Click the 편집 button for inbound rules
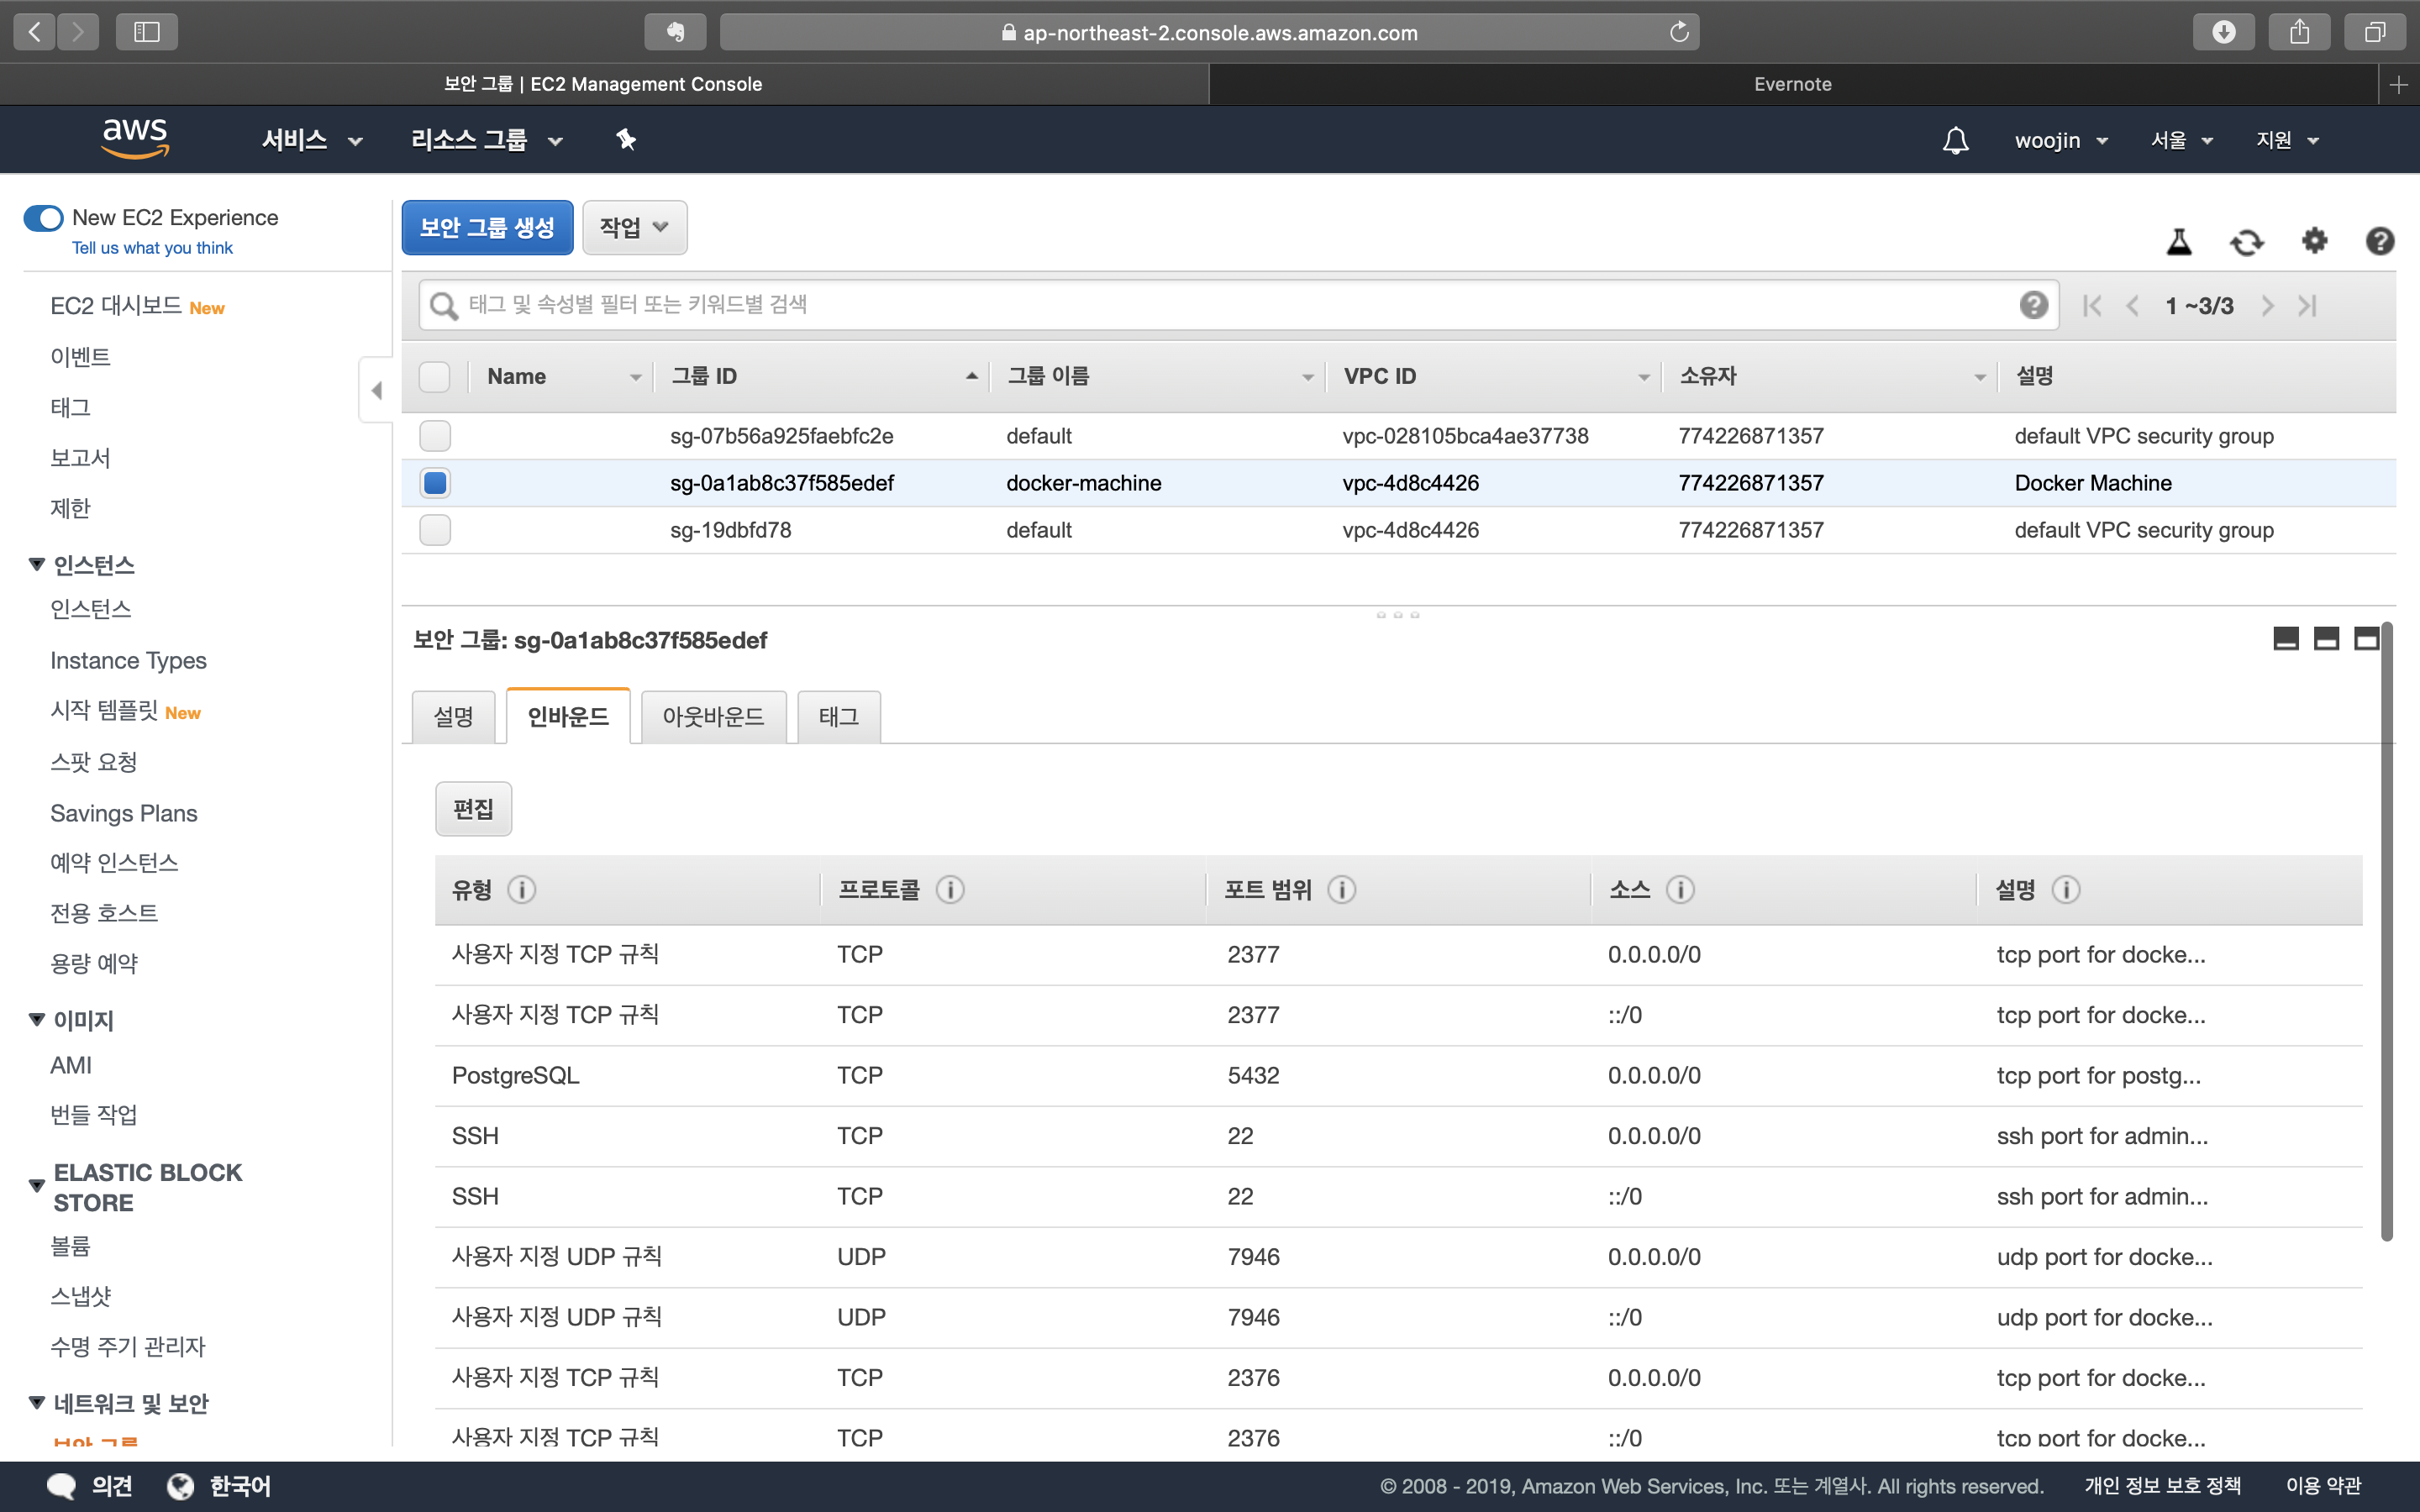2420x1512 pixels. 473,809
